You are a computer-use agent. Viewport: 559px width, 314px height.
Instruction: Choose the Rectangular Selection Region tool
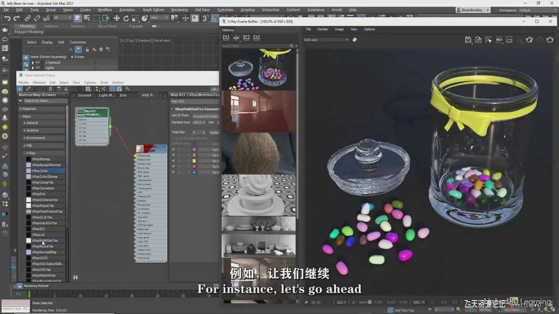(97, 18)
